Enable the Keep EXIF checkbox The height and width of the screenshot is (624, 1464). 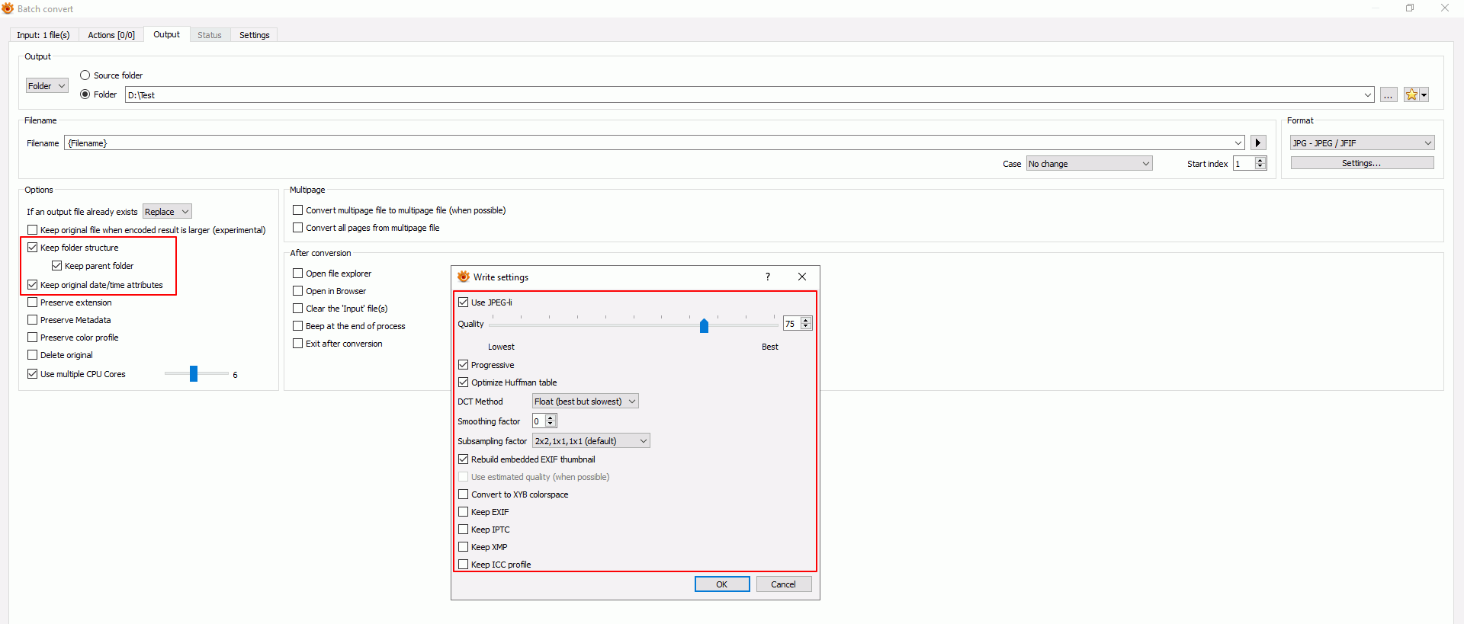tap(464, 512)
